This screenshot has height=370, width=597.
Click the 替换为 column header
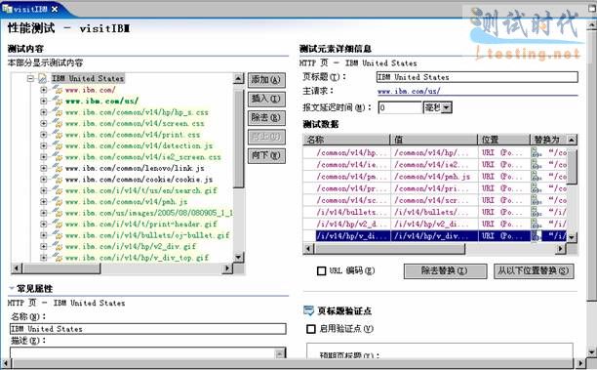point(548,140)
